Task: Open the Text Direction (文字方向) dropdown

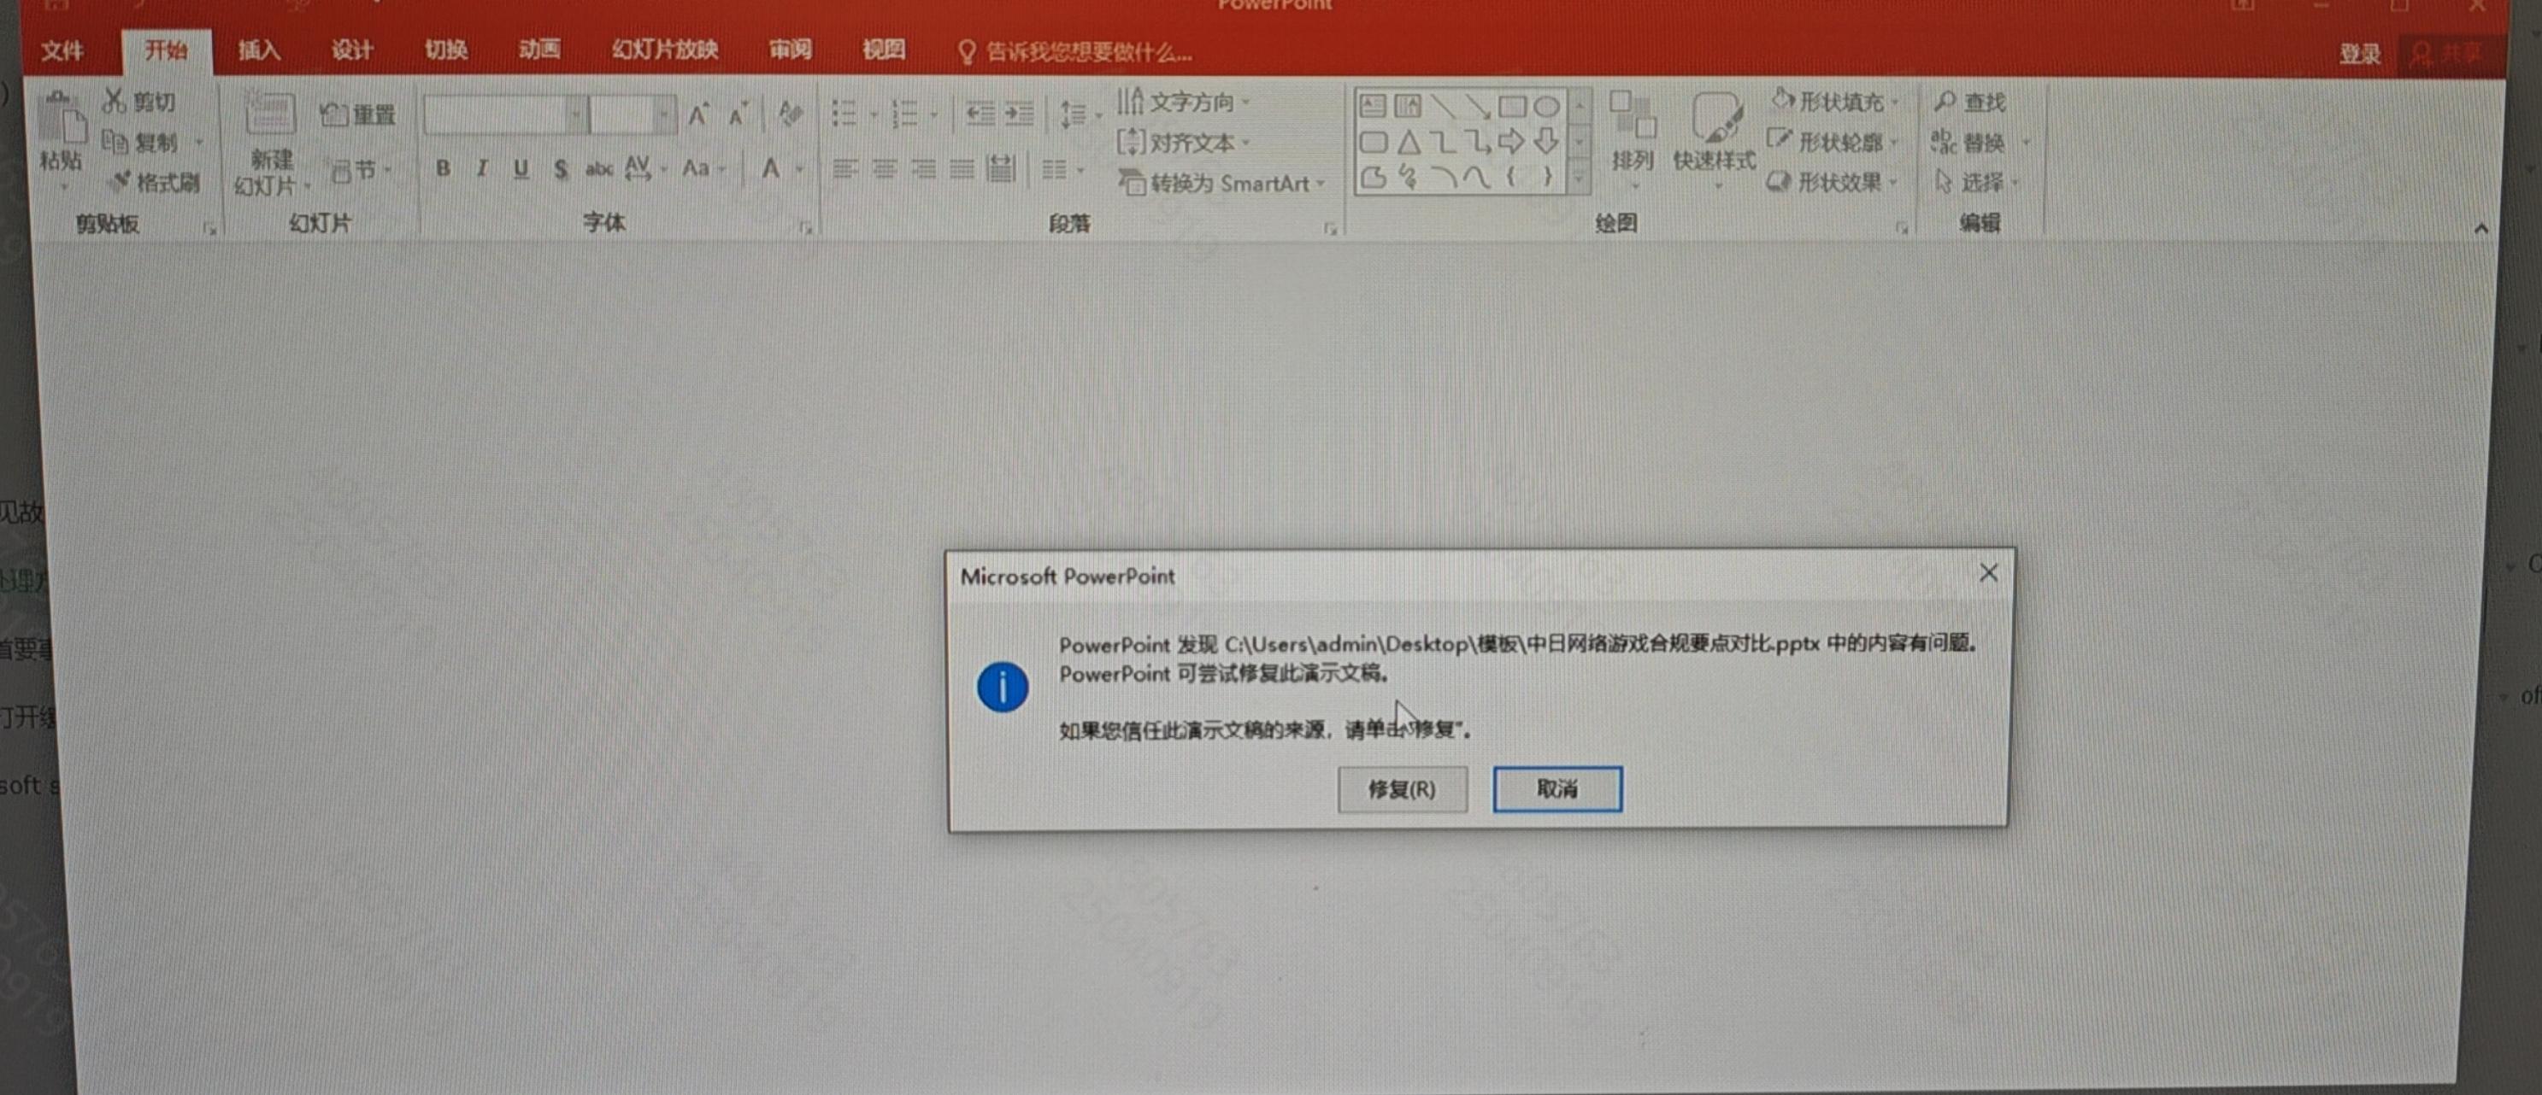Action: (x=1182, y=102)
